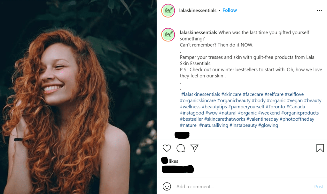
Task: Click the red-haired woman post photo
Action: click(78, 97)
